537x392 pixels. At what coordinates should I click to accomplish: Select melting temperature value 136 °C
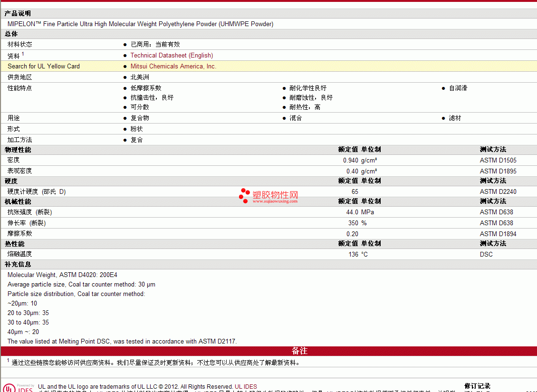[x=358, y=254]
